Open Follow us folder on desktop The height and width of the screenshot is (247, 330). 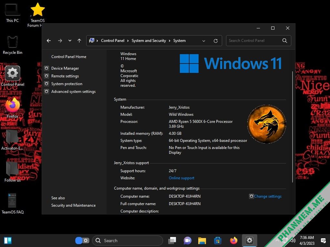[12, 172]
